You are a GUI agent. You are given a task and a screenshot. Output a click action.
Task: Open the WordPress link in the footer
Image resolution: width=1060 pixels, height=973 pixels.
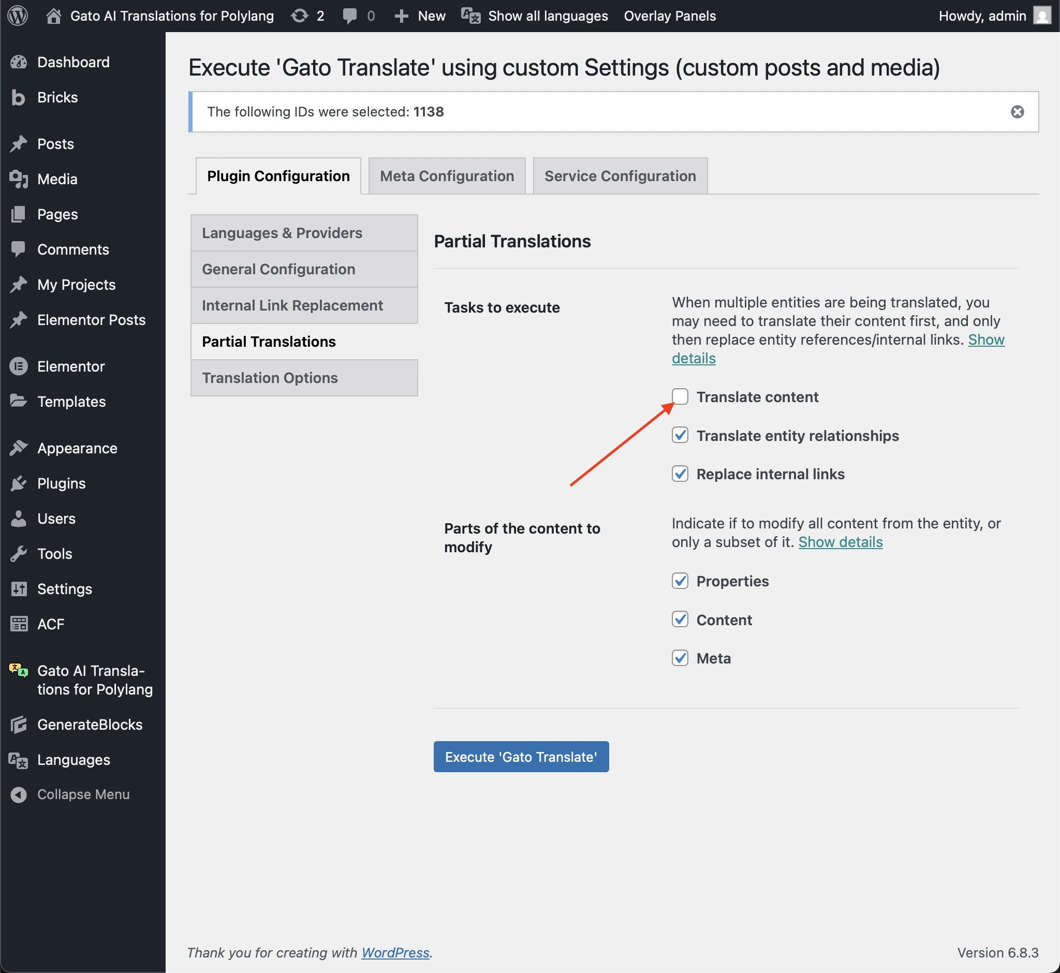394,952
